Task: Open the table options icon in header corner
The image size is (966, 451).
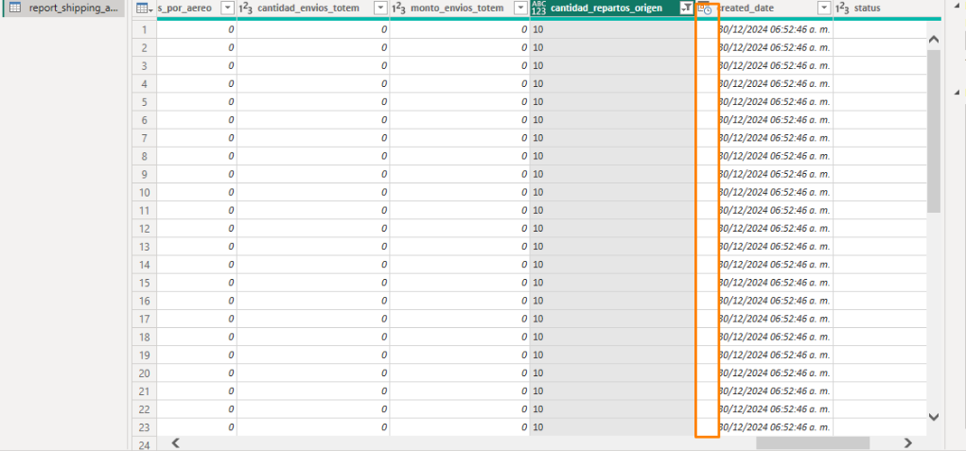Action: point(142,9)
